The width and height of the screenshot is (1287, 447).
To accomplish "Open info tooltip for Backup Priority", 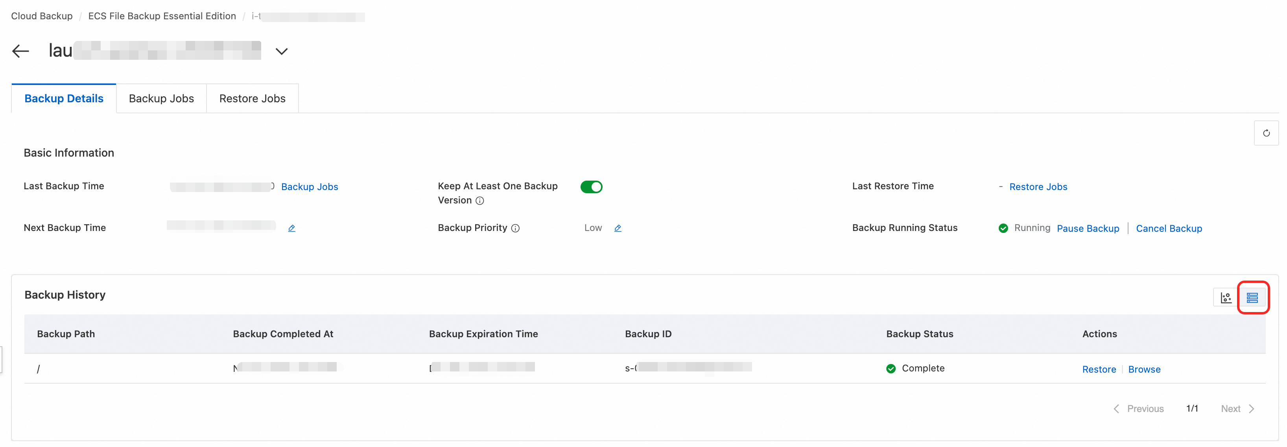I will click(x=516, y=229).
